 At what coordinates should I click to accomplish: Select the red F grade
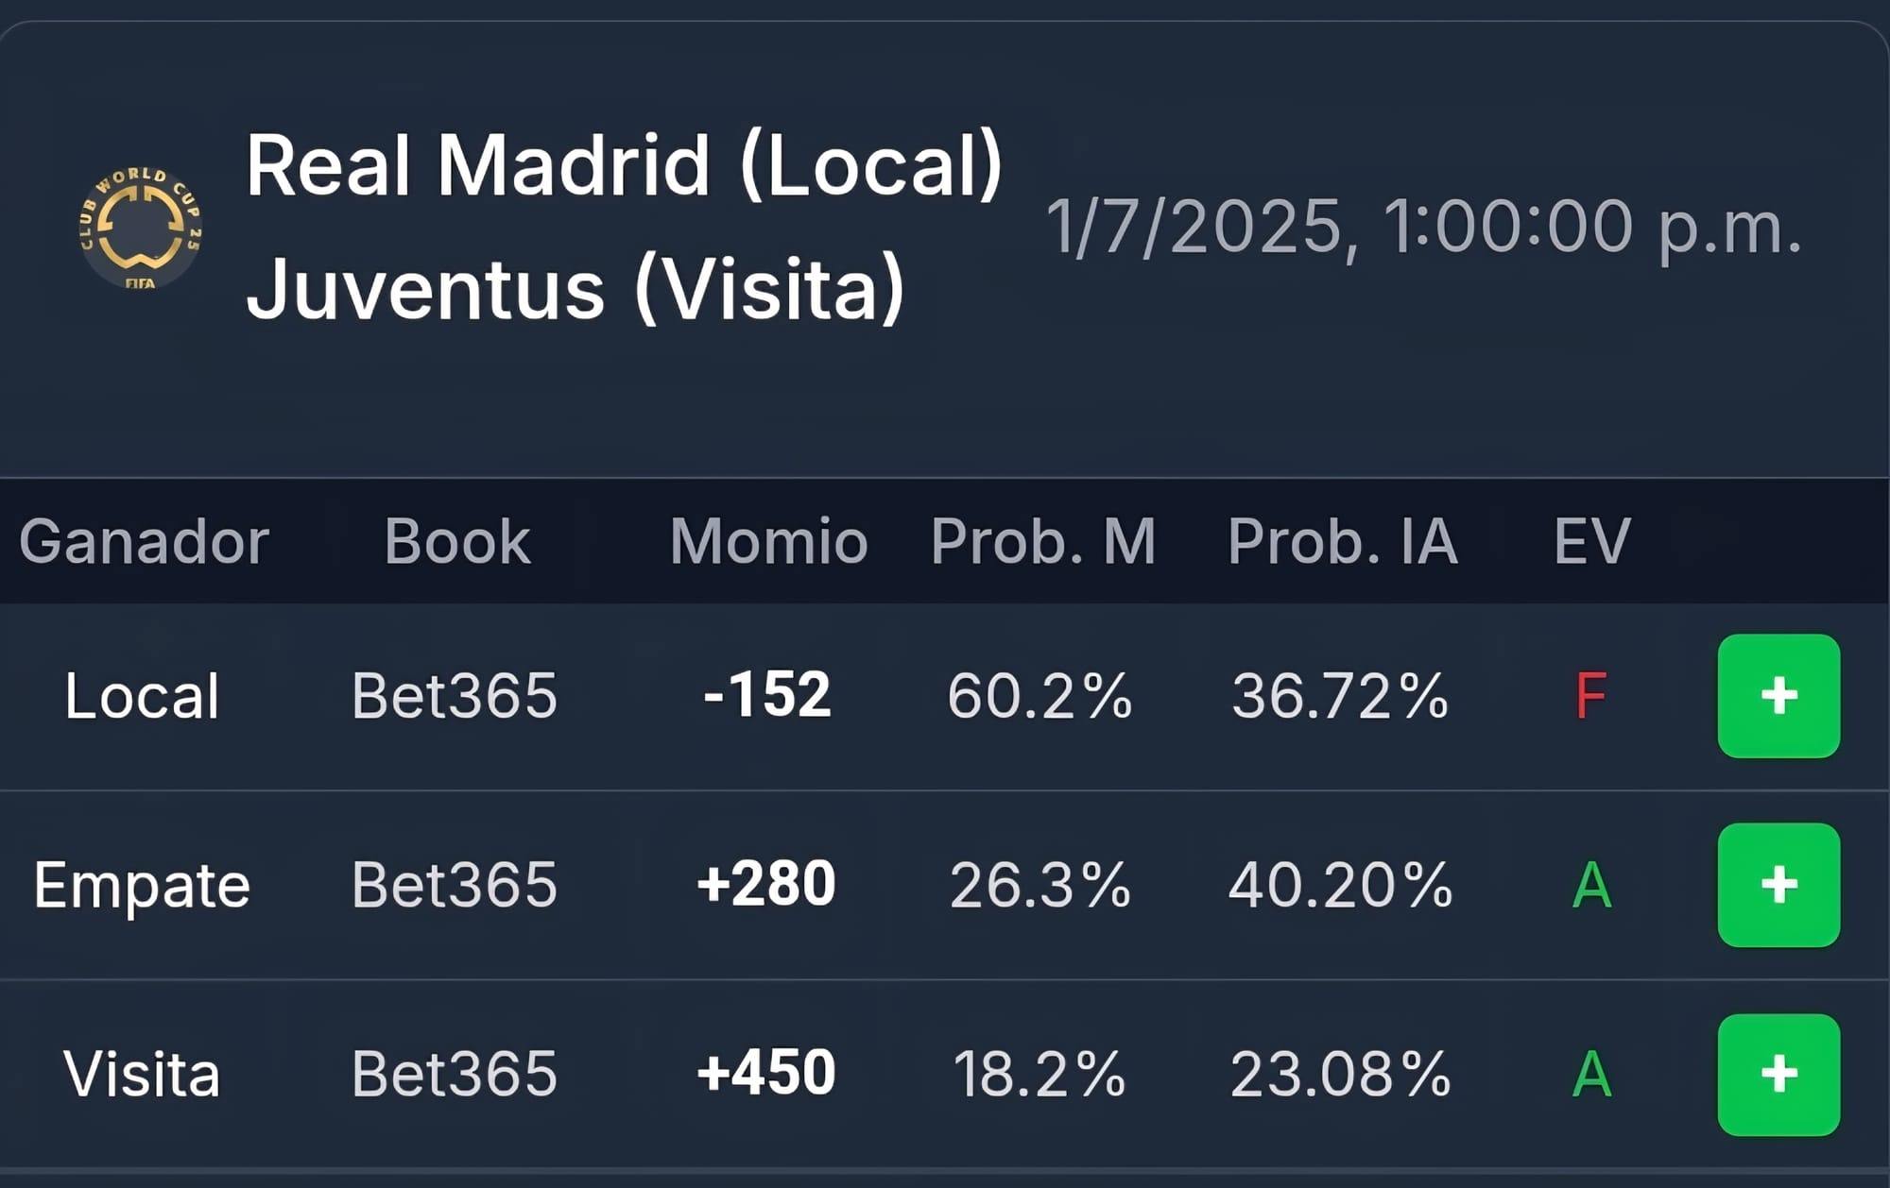pos(1591,696)
